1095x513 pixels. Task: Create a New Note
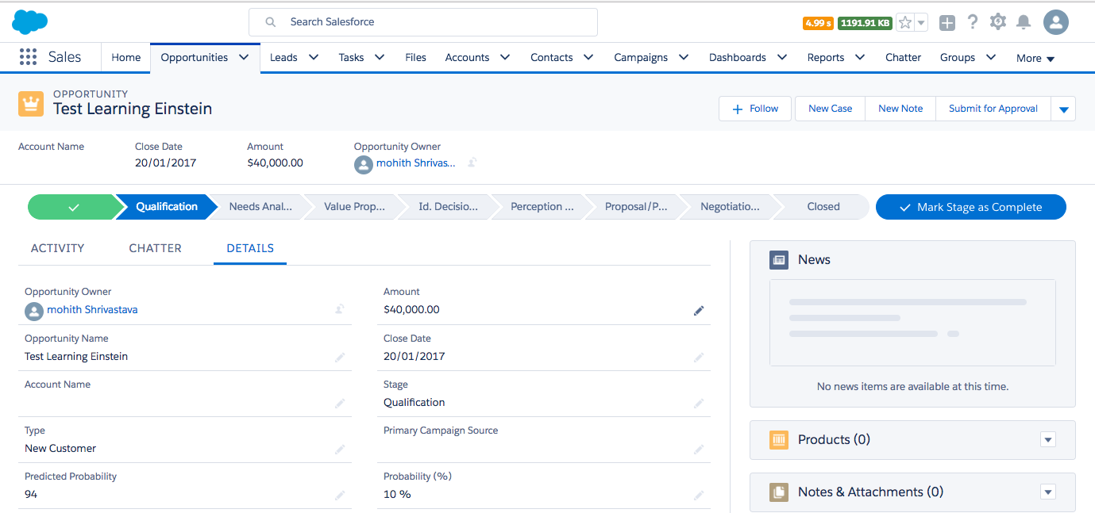pyautogui.click(x=900, y=109)
